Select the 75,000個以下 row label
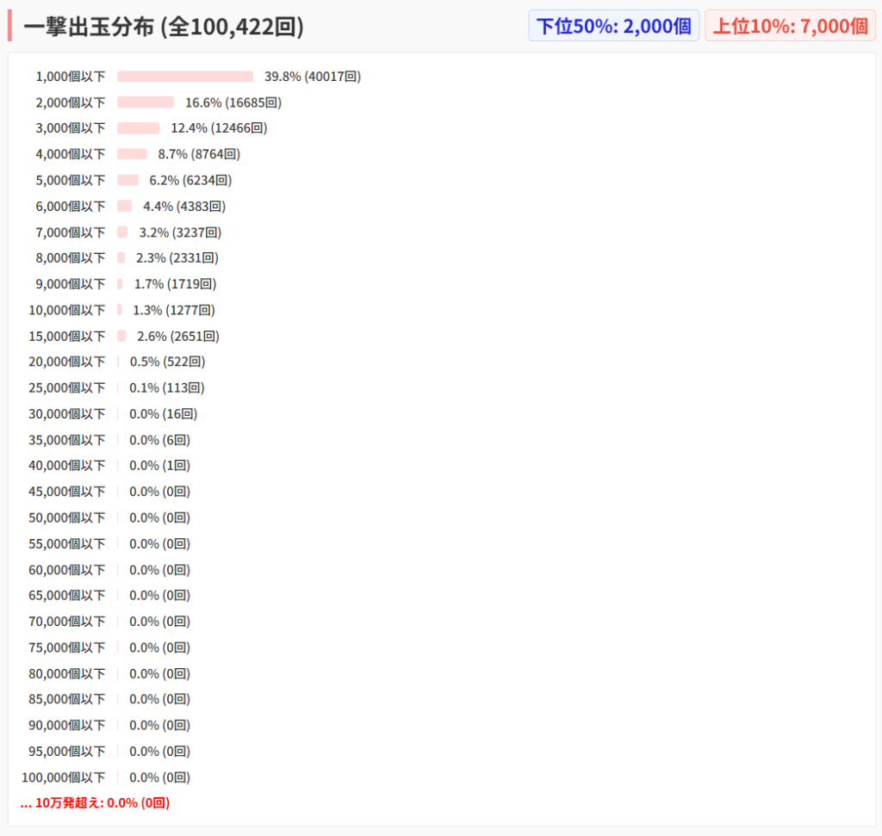The width and height of the screenshot is (882, 836). pyautogui.click(x=66, y=647)
